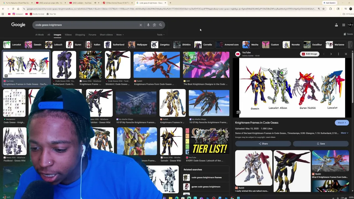Switch to the Short videos tab
Image resolution: width=354 pixels, height=199 pixels.
[106, 35]
